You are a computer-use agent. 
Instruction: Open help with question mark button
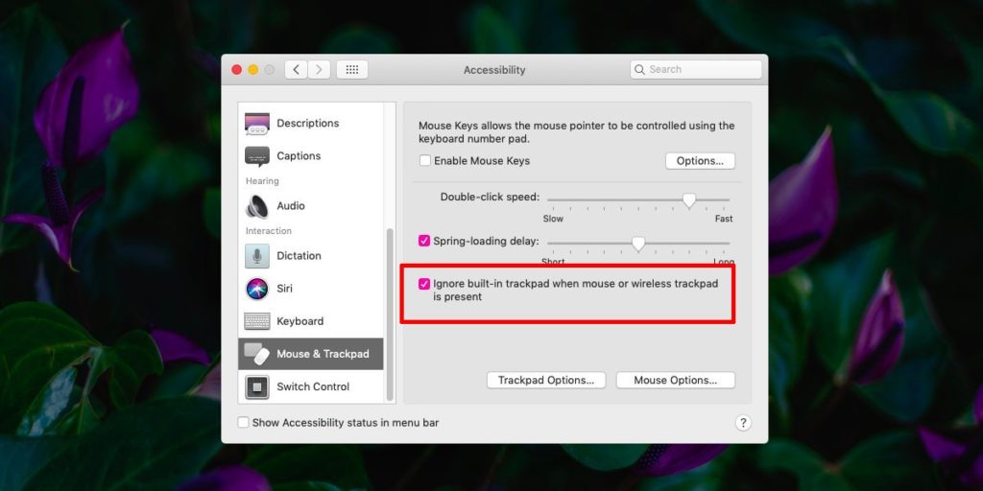(x=743, y=423)
